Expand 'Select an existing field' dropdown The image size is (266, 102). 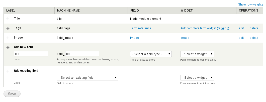coord(87,78)
